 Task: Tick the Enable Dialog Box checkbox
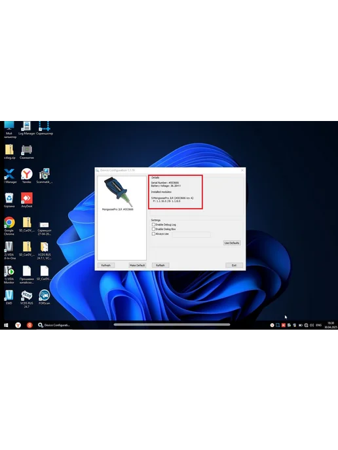click(x=153, y=229)
